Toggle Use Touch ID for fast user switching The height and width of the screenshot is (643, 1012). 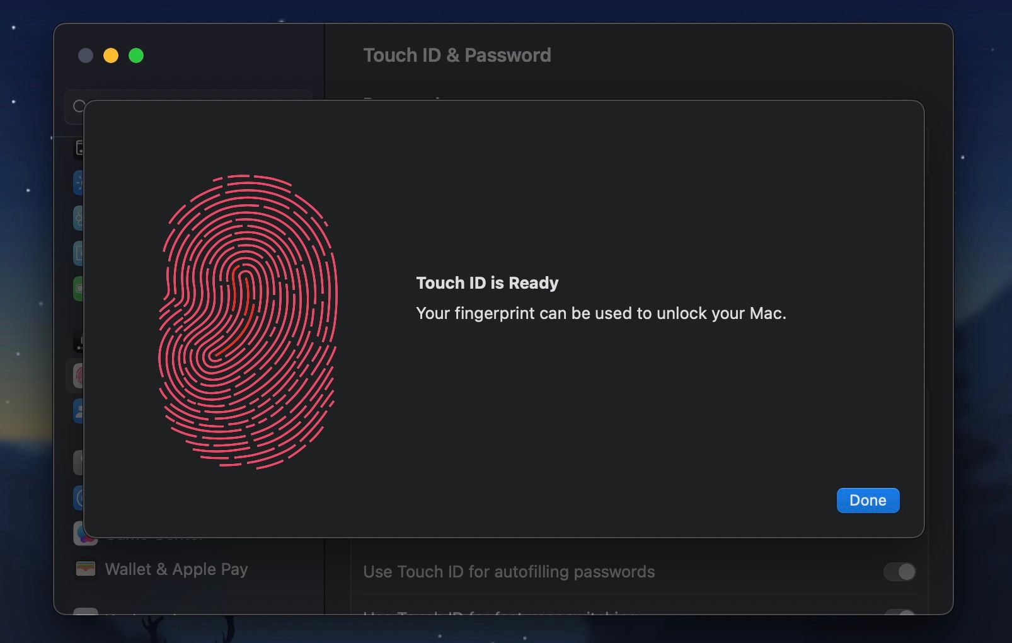(900, 615)
